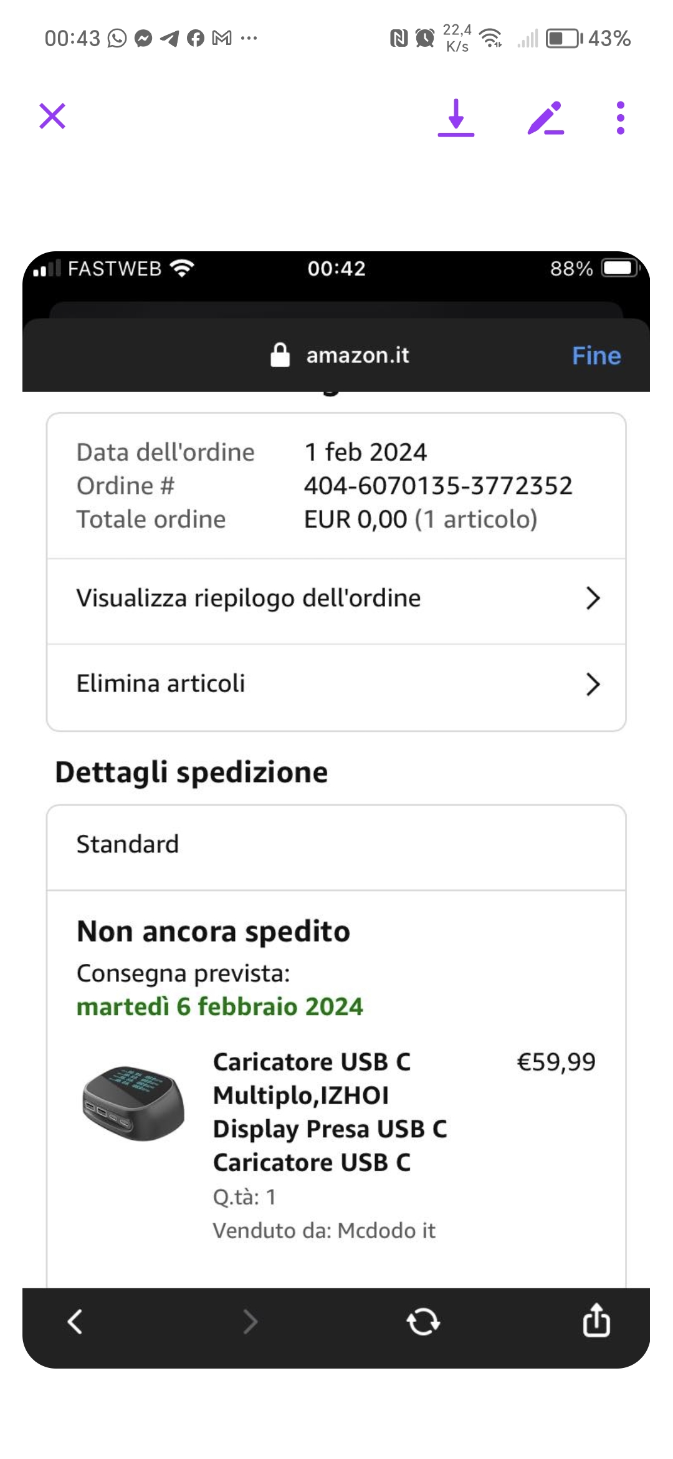The height and width of the screenshot is (1459, 673).
Task: Tap the WhatsApp notification icon
Action: [x=117, y=39]
